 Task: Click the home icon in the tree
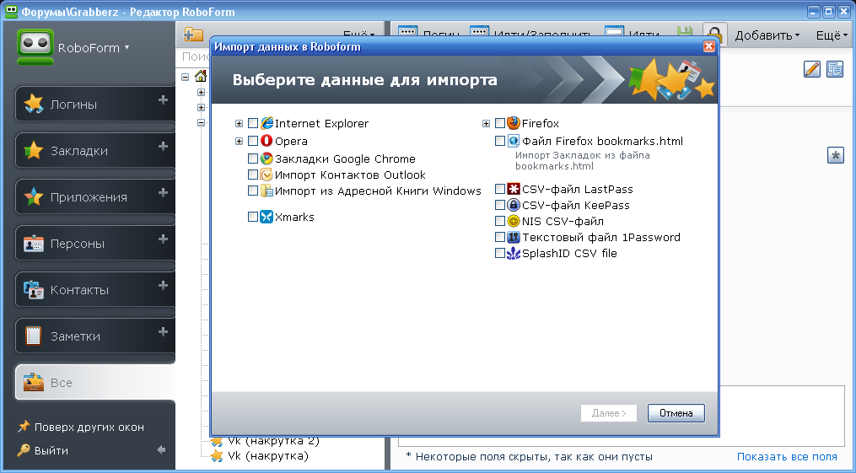pos(201,77)
